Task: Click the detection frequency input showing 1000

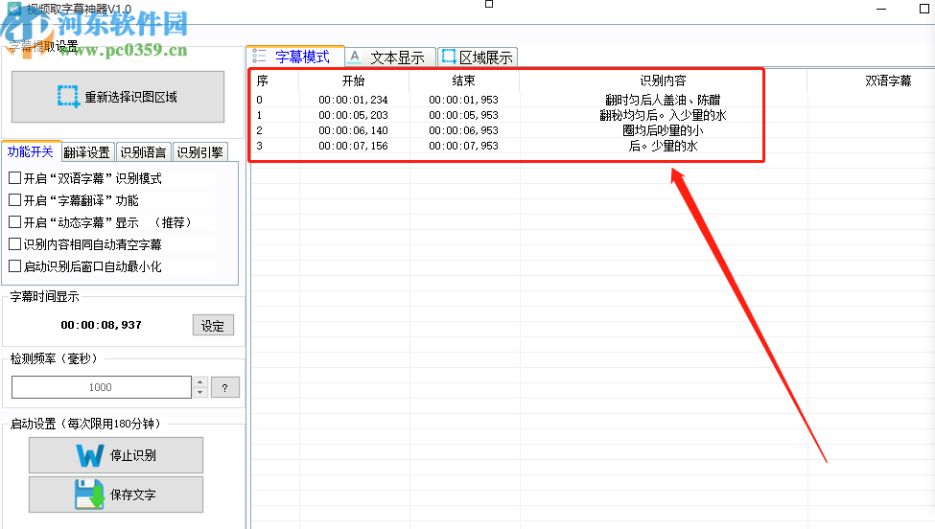Action: click(x=102, y=387)
